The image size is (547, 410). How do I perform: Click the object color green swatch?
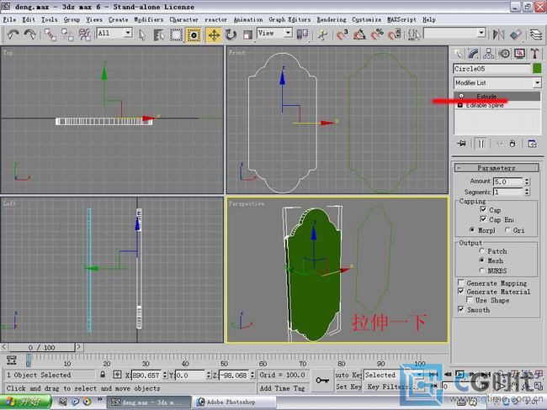point(537,69)
